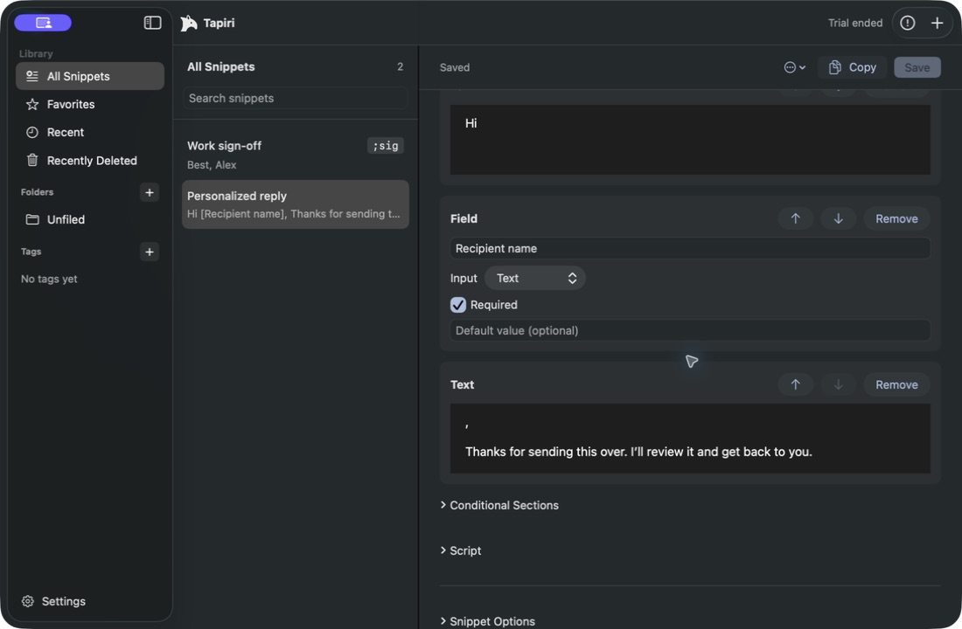Open the trial alert exclamation icon
Viewport: 962px width, 629px height.
(x=908, y=23)
